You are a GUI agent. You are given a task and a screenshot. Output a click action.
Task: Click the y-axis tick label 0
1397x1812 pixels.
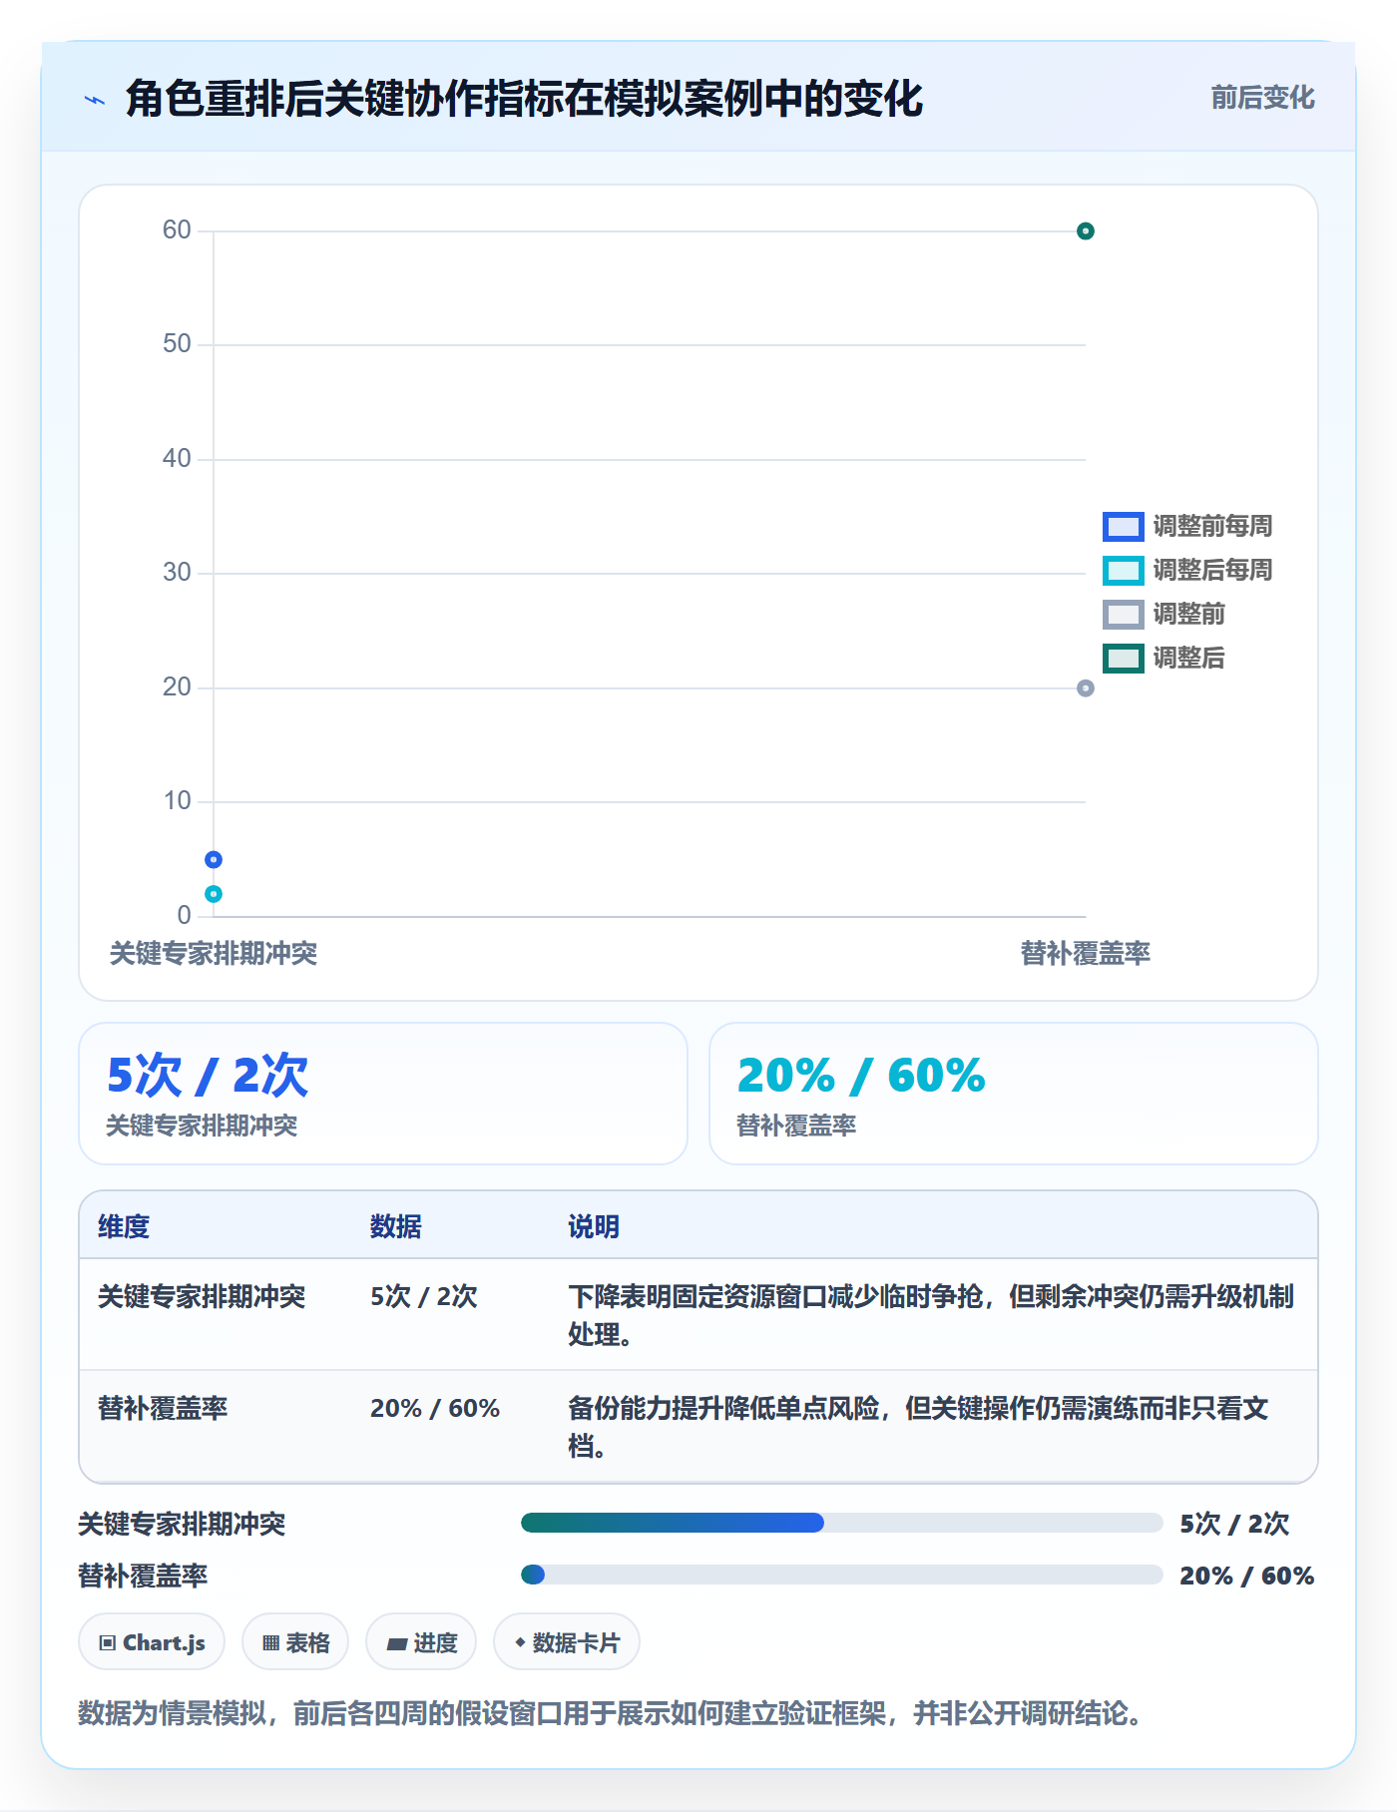pos(184,915)
